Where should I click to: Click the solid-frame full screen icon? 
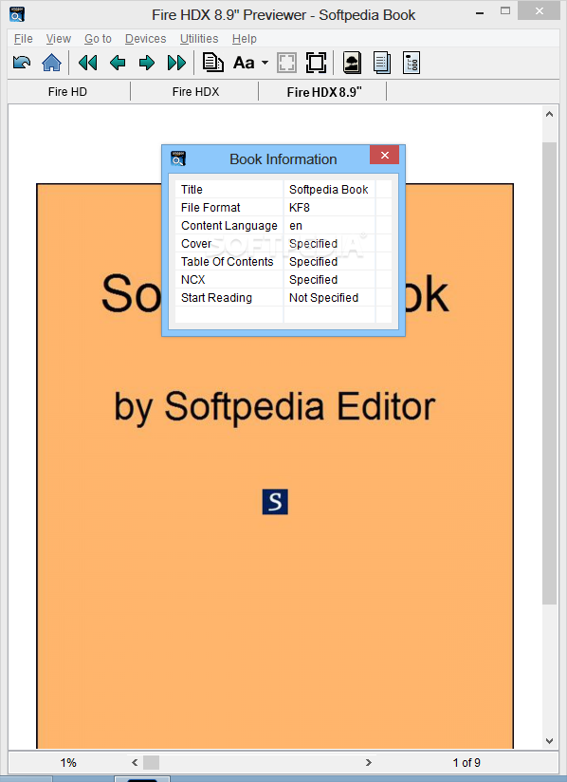316,63
